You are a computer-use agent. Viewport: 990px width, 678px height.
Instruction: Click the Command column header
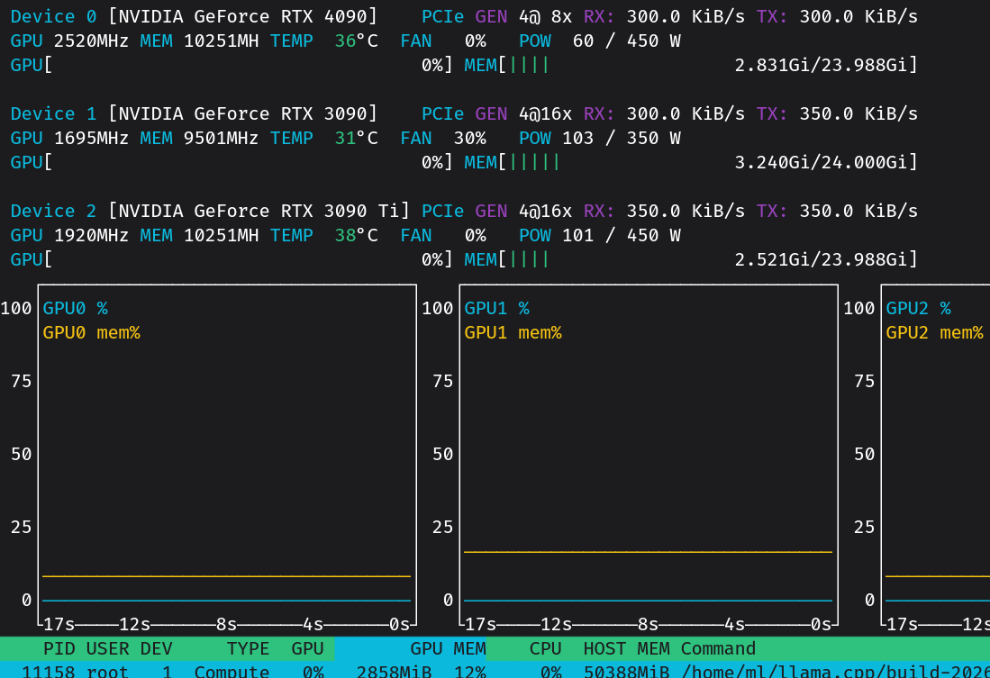(718, 648)
